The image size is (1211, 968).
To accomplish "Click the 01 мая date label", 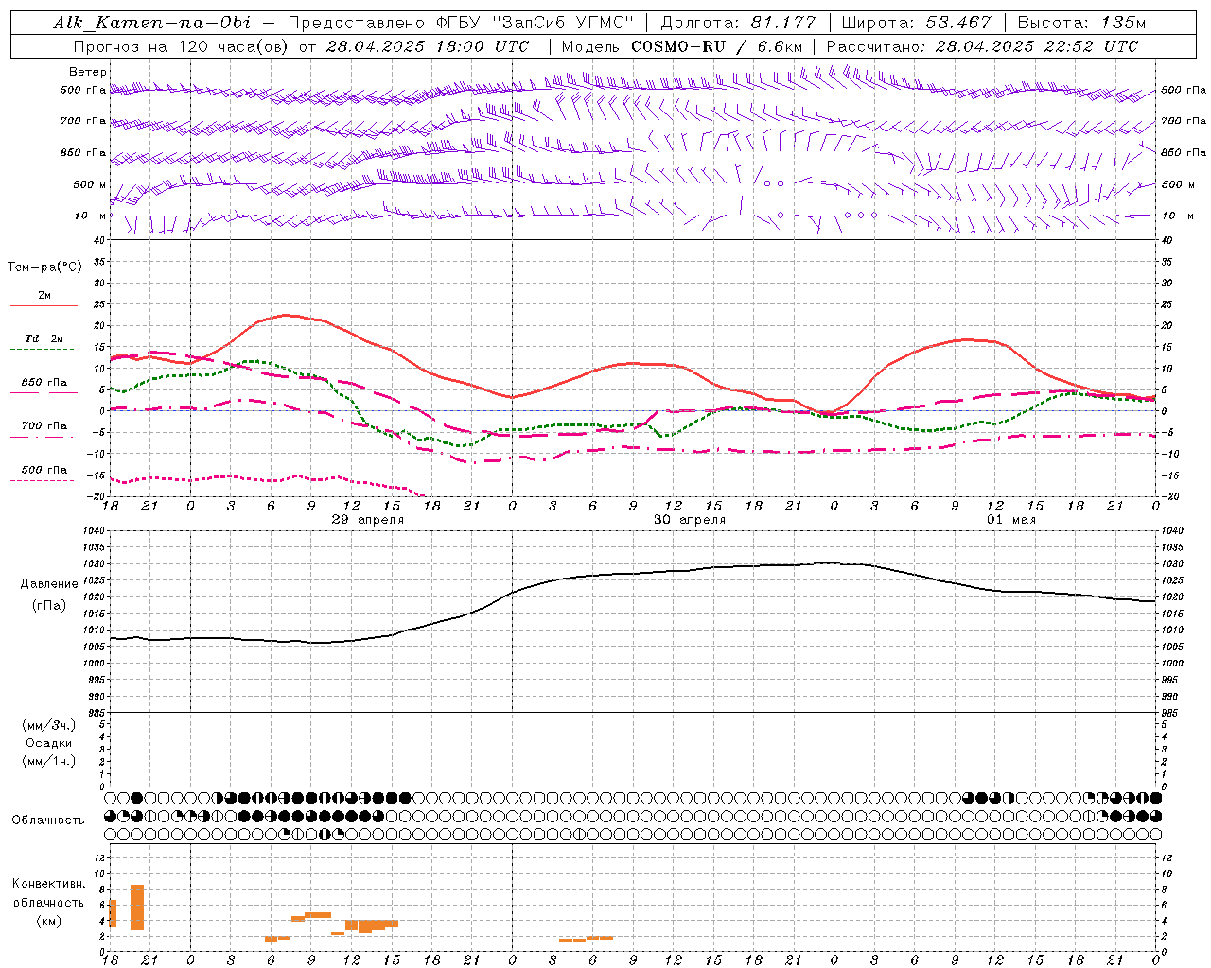I will 1011,520.
